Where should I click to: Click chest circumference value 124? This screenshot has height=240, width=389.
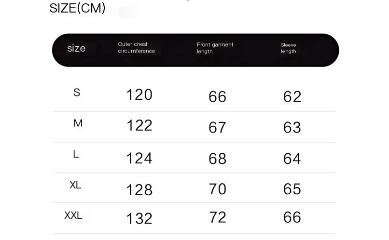click(x=139, y=158)
